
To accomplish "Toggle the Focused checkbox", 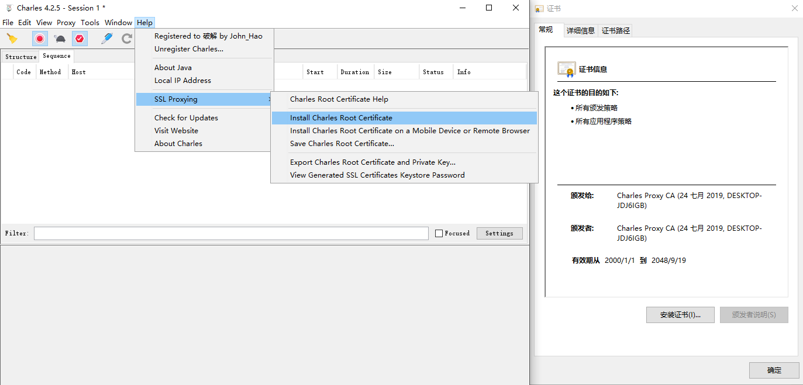I will 439,234.
